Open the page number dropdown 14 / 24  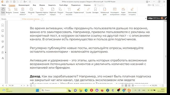coord(21,85)
